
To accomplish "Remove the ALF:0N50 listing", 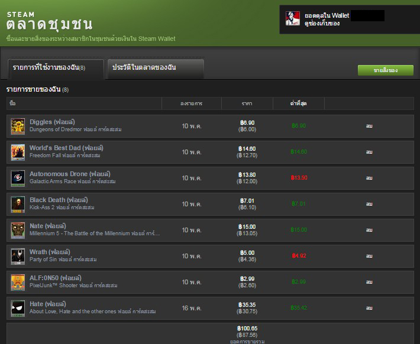I will click(369, 281).
